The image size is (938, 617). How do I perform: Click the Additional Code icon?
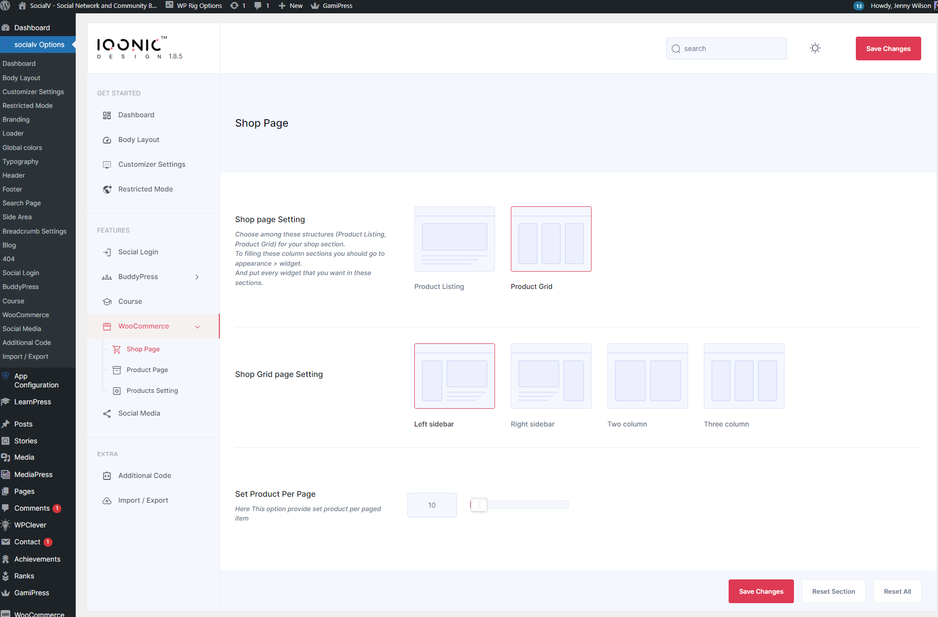pos(107,476)
